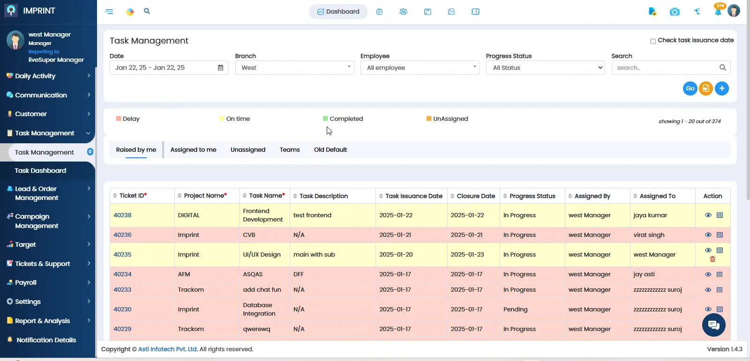Open the Branch dropdown showing West
750x361 pixels.
(x=294, y=68)
